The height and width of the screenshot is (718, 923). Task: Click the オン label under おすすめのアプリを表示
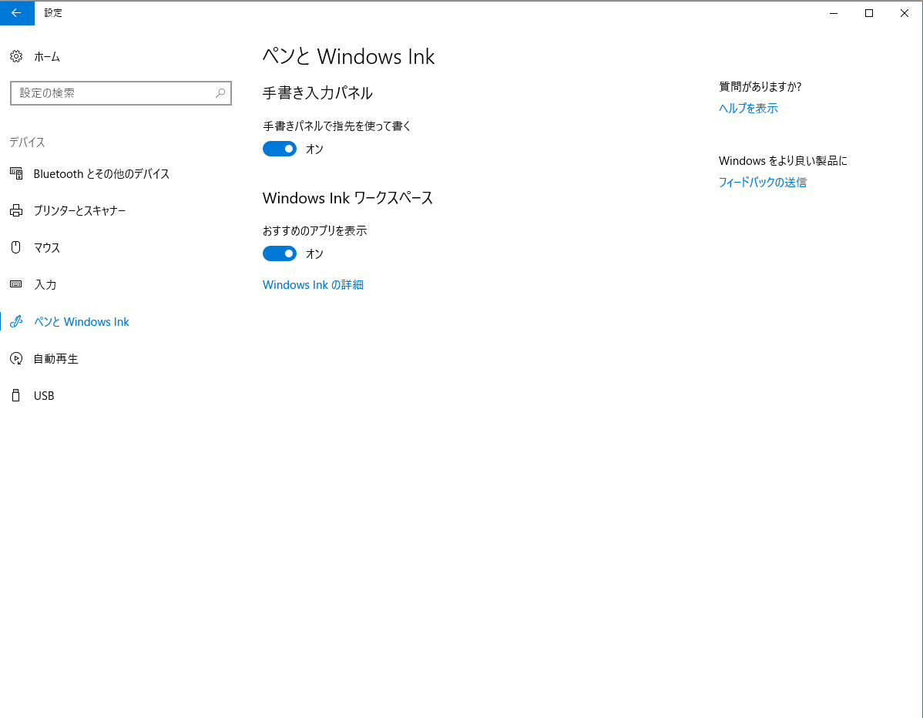point(314,253)
